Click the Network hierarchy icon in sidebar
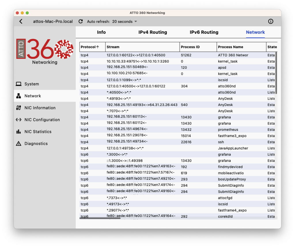Viewport: 295px width, 247px height. point(19,96)
